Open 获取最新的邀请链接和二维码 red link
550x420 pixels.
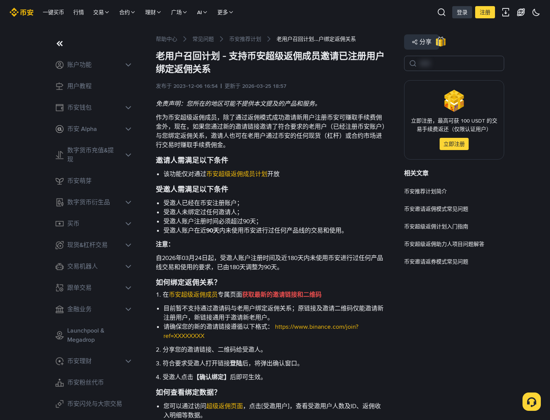click(x=282, y=294)
